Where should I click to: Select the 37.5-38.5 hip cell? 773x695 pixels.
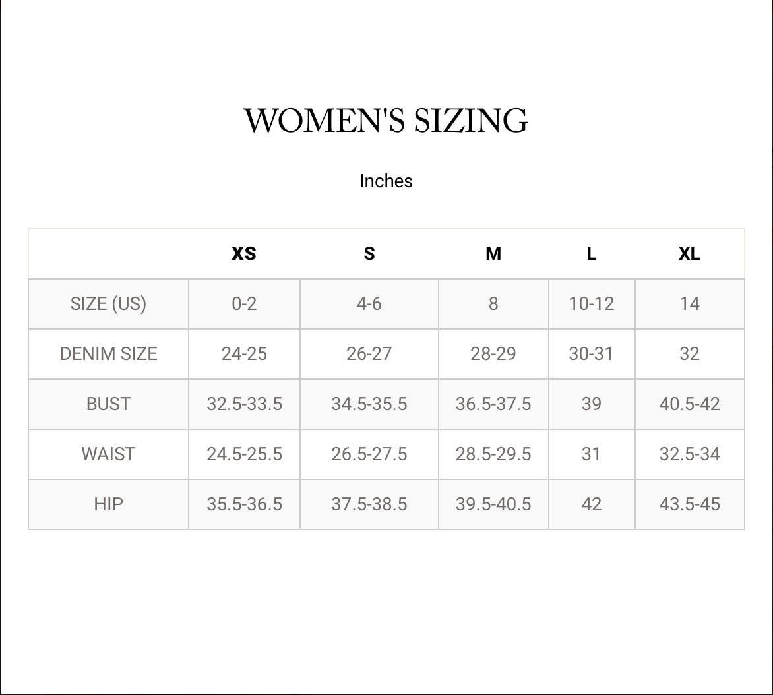(369, 504)
